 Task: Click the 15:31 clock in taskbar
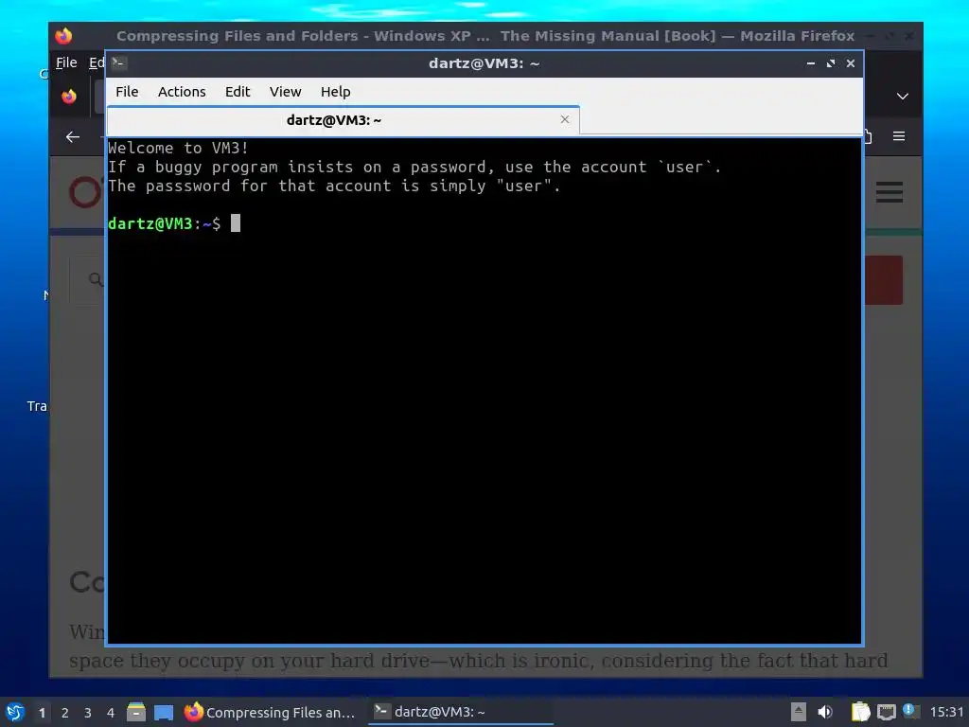pos(946,712)
